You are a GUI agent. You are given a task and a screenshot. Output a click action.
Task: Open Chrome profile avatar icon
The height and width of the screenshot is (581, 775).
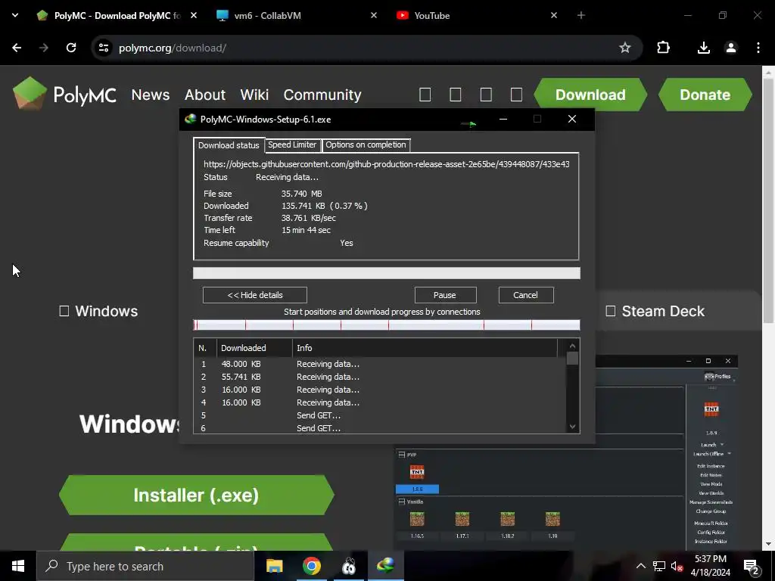tap(730, 48)
